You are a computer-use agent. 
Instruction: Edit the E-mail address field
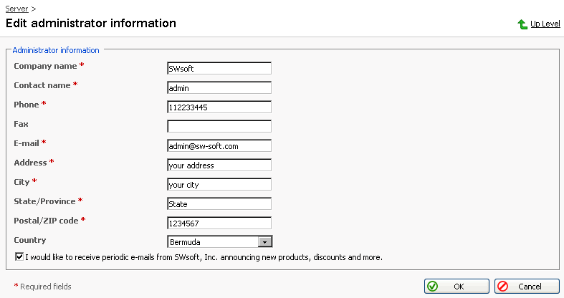coord(219,146)
